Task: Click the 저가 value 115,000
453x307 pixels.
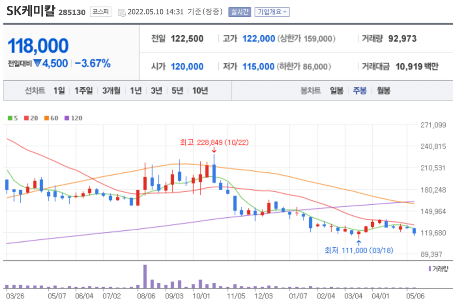Action: [258, 67]
